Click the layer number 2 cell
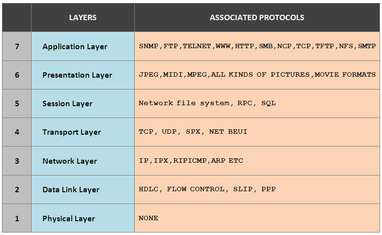Viewport: 382px width, 235px height. click(17, 190)
